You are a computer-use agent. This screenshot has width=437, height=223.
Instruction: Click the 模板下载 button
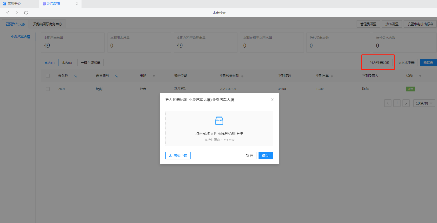tap(178, 155)
